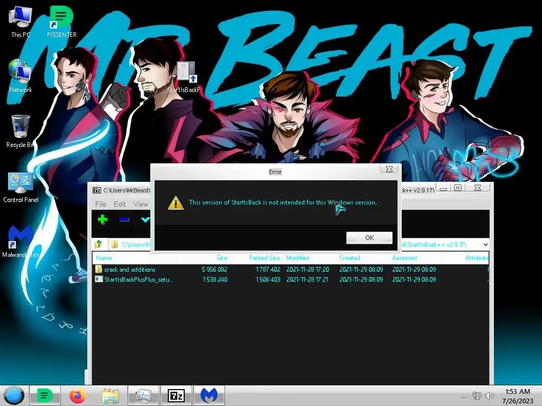Screen dimensions: 542x406
Task: Select the StartIsBackPlusPlus_setu... file row
Action: (291, 279)
